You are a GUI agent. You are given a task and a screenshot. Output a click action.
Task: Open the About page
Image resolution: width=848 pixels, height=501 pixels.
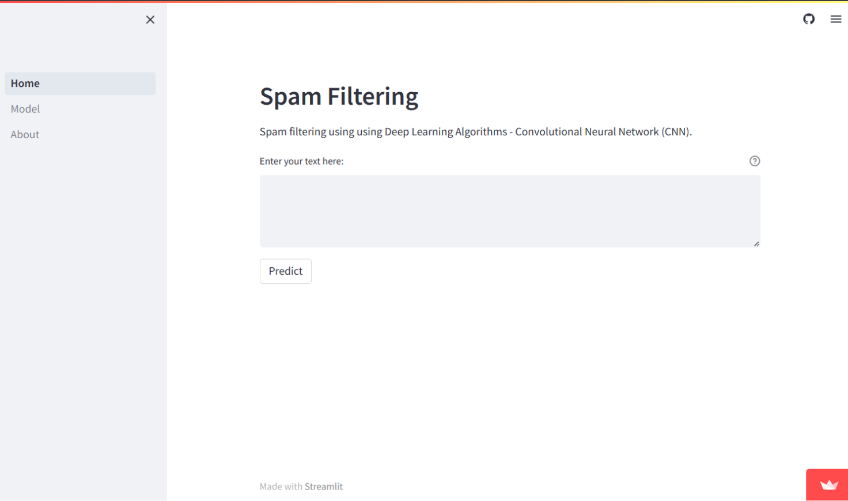pos(24,134)
